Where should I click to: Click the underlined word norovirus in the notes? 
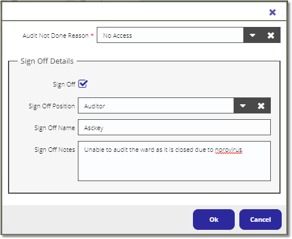228,150
